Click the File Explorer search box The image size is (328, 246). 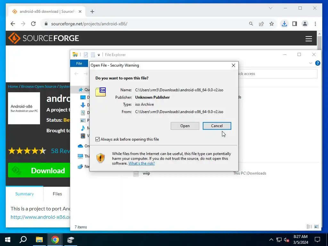click(x=278, y=74)
